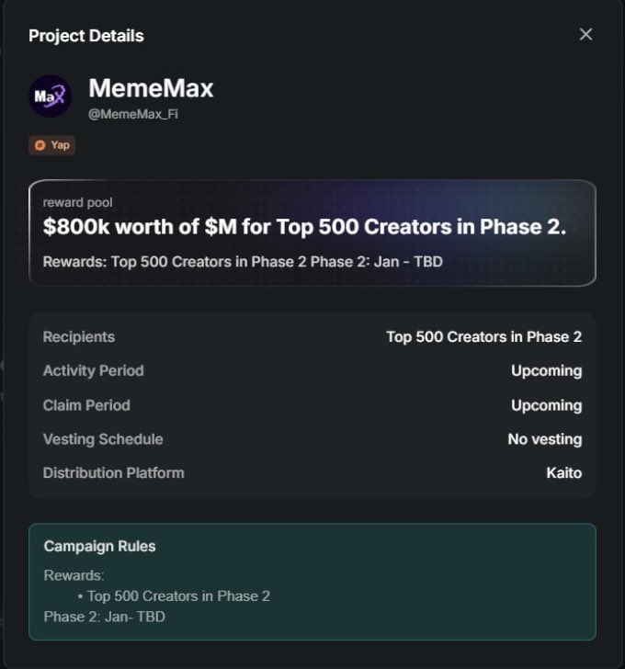Click the Claim Period label
625x669 pixels.
pyautogui.click(x=86, y=405)
